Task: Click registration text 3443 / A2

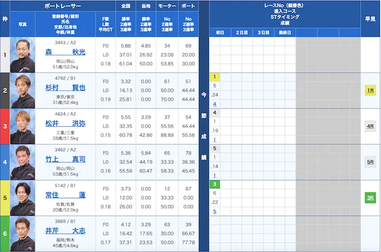Action: (65, 42)
